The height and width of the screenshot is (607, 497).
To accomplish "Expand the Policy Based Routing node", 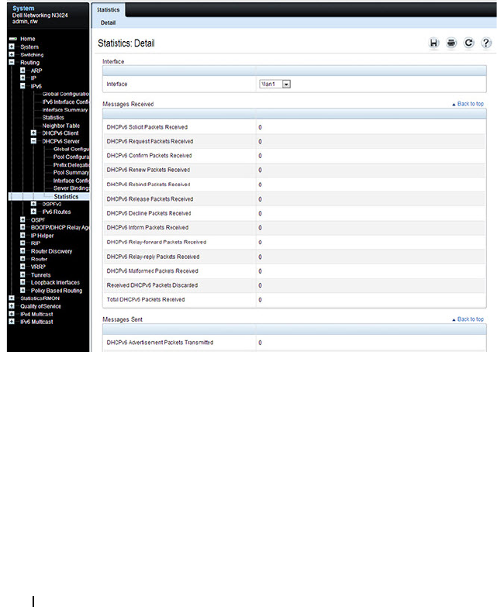I will 22,290.
